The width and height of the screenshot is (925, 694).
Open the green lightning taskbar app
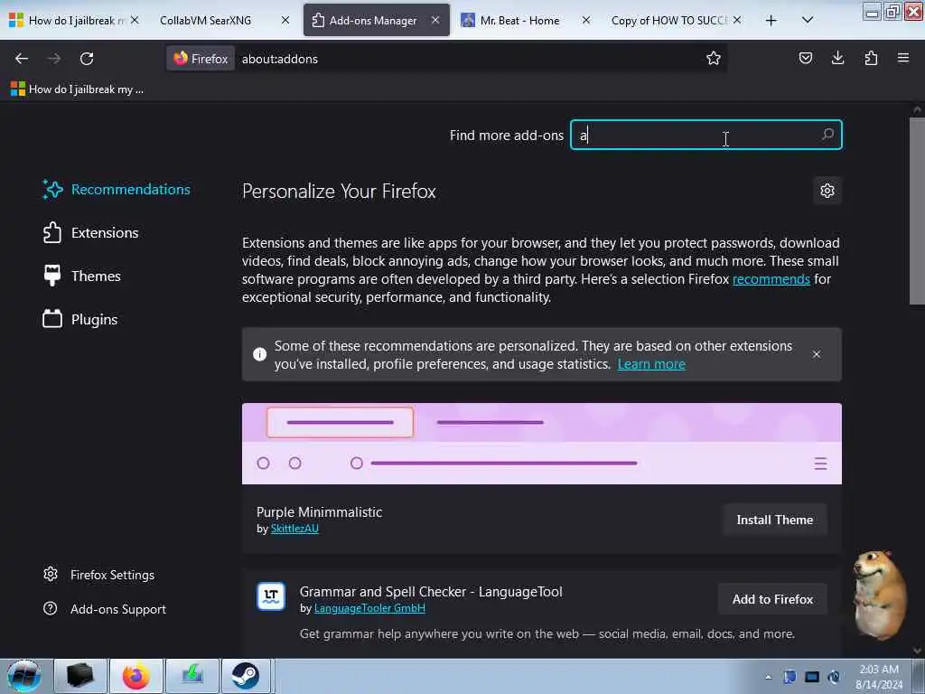pos(192,676)
